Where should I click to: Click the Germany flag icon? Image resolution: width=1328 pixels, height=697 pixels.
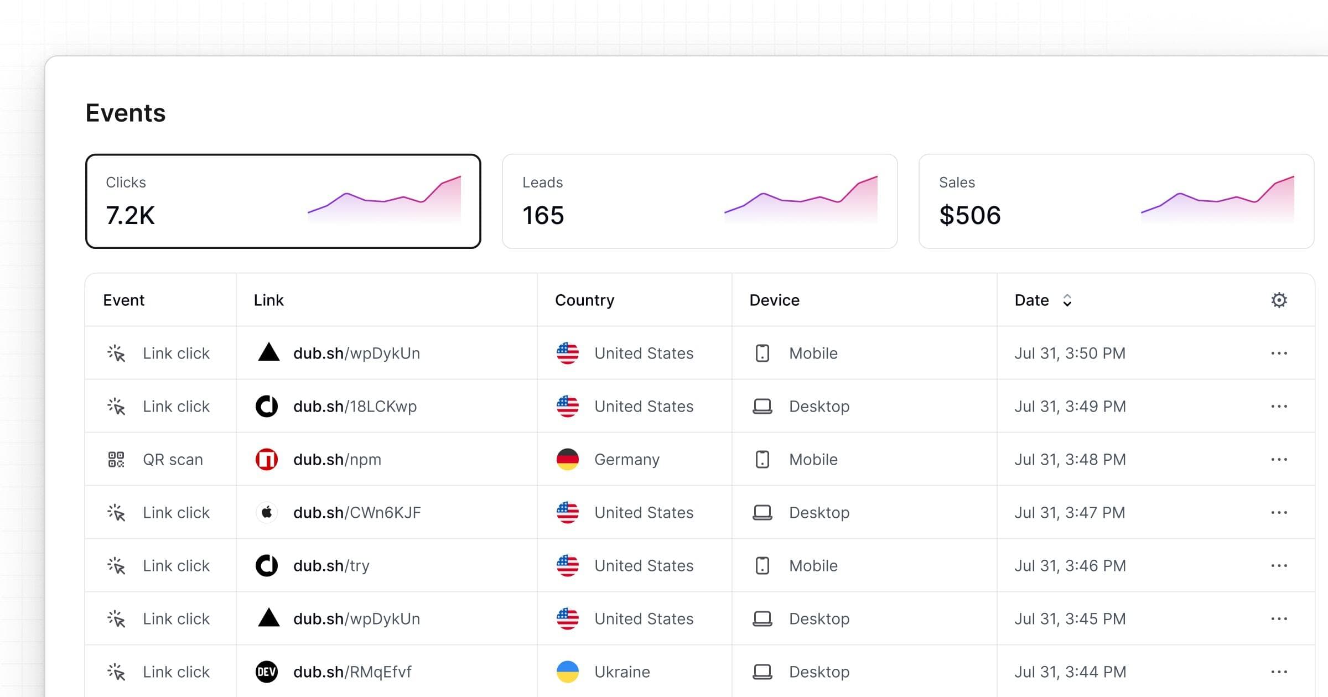tap(567, 459)
